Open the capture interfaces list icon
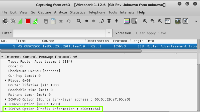 point(5,21)
